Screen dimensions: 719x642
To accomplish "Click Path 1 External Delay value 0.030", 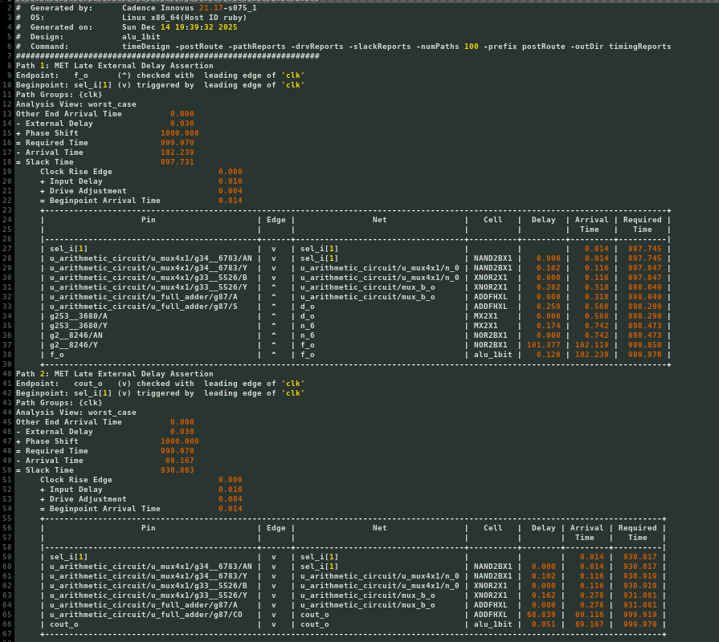I will point(182,123).
